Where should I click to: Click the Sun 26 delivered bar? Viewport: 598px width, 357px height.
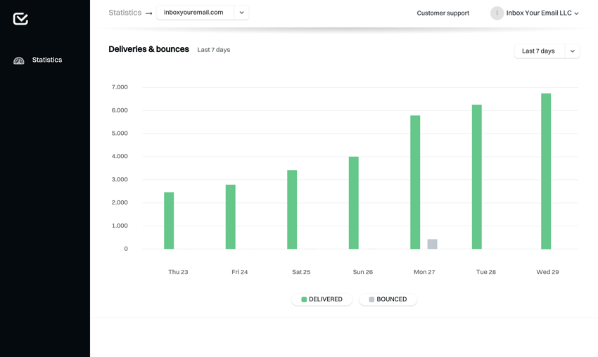pyautogui.click(x=354, y=203)
